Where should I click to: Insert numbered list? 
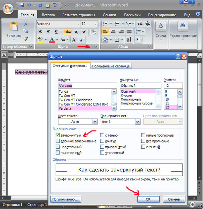point(117,24)
